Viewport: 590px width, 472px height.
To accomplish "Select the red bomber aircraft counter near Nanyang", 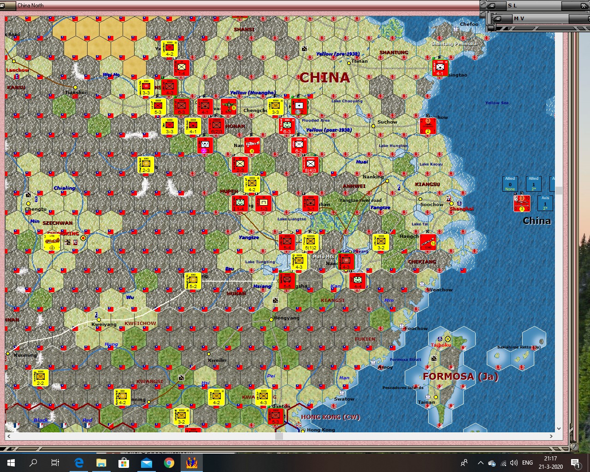I will [x=252, y=145].
